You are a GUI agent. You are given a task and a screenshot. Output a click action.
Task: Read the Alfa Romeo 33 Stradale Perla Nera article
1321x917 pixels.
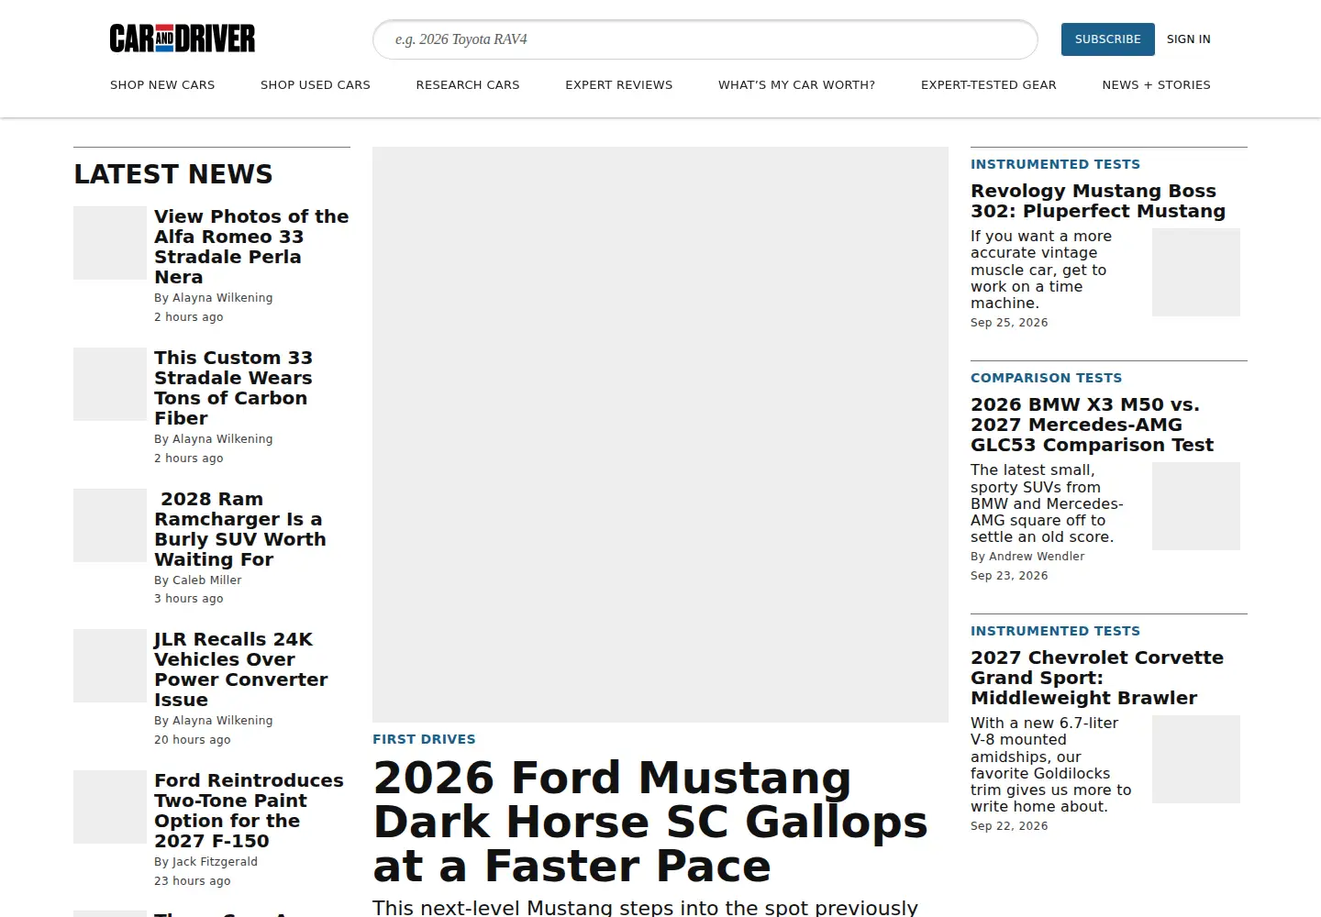pos(251,247)
